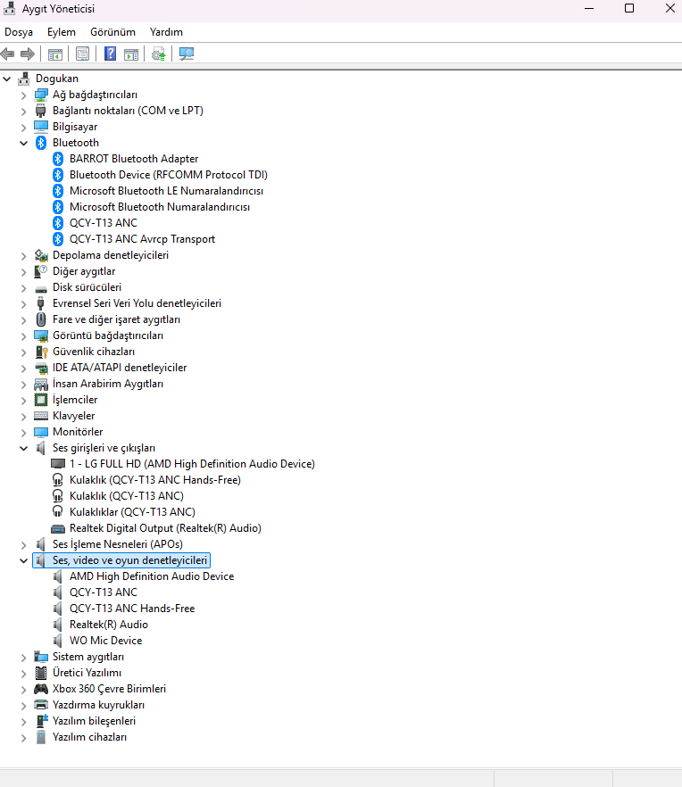Screen dimensions: 682x787
Task: Select the Realtek(R) Audio device
Action: (109, 625)
